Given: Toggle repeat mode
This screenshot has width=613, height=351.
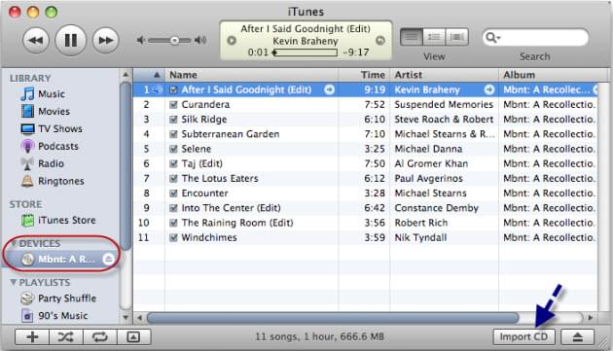Looking at the screenshot, I should pyautogui.click(x=99, y=337).
